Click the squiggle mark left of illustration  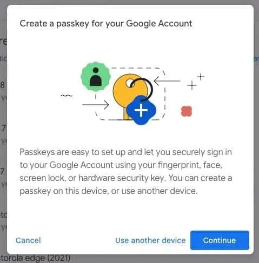(x=67, y=96)
